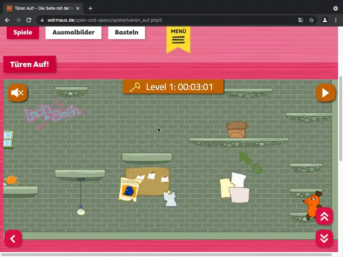Bookmark the page with the star icon

click(312, 20)
